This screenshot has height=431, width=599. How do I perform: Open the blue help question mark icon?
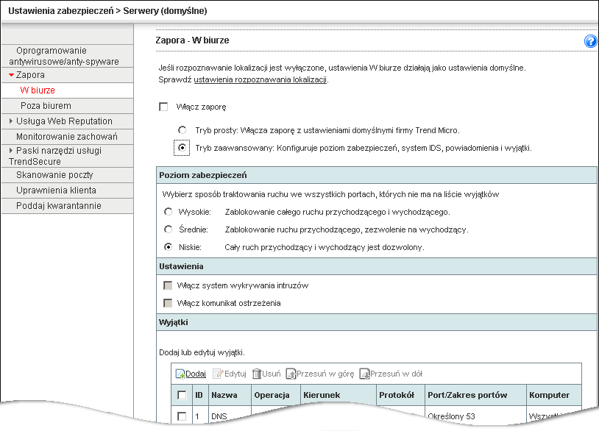[x=591, y=41]
